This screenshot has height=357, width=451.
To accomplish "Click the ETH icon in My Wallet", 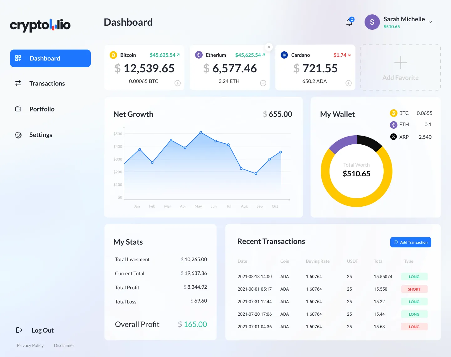I will 393,125.
